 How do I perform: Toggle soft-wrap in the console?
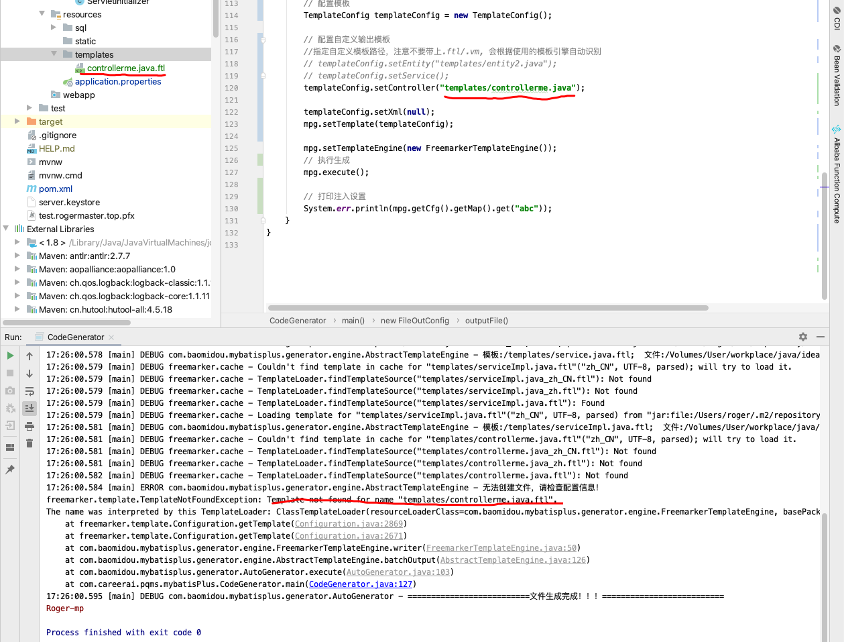click(29, 391)
